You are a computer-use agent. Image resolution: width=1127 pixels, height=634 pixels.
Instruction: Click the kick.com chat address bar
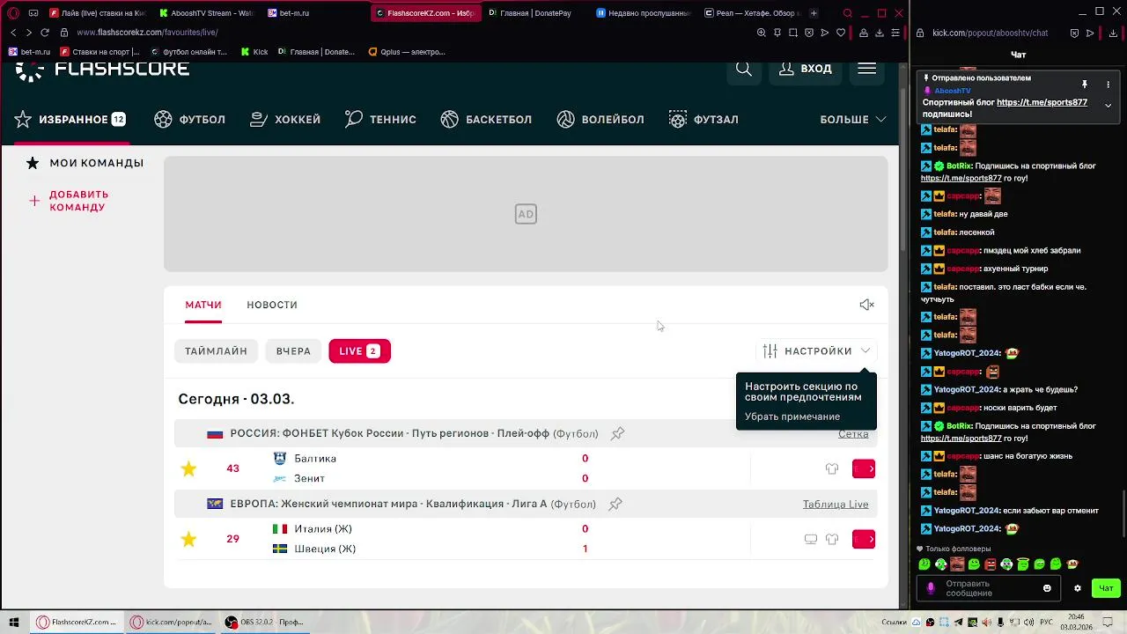point(990,33)
